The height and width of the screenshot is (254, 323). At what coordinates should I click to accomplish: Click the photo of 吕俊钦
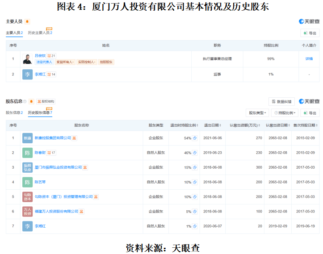tap(27, 59)
